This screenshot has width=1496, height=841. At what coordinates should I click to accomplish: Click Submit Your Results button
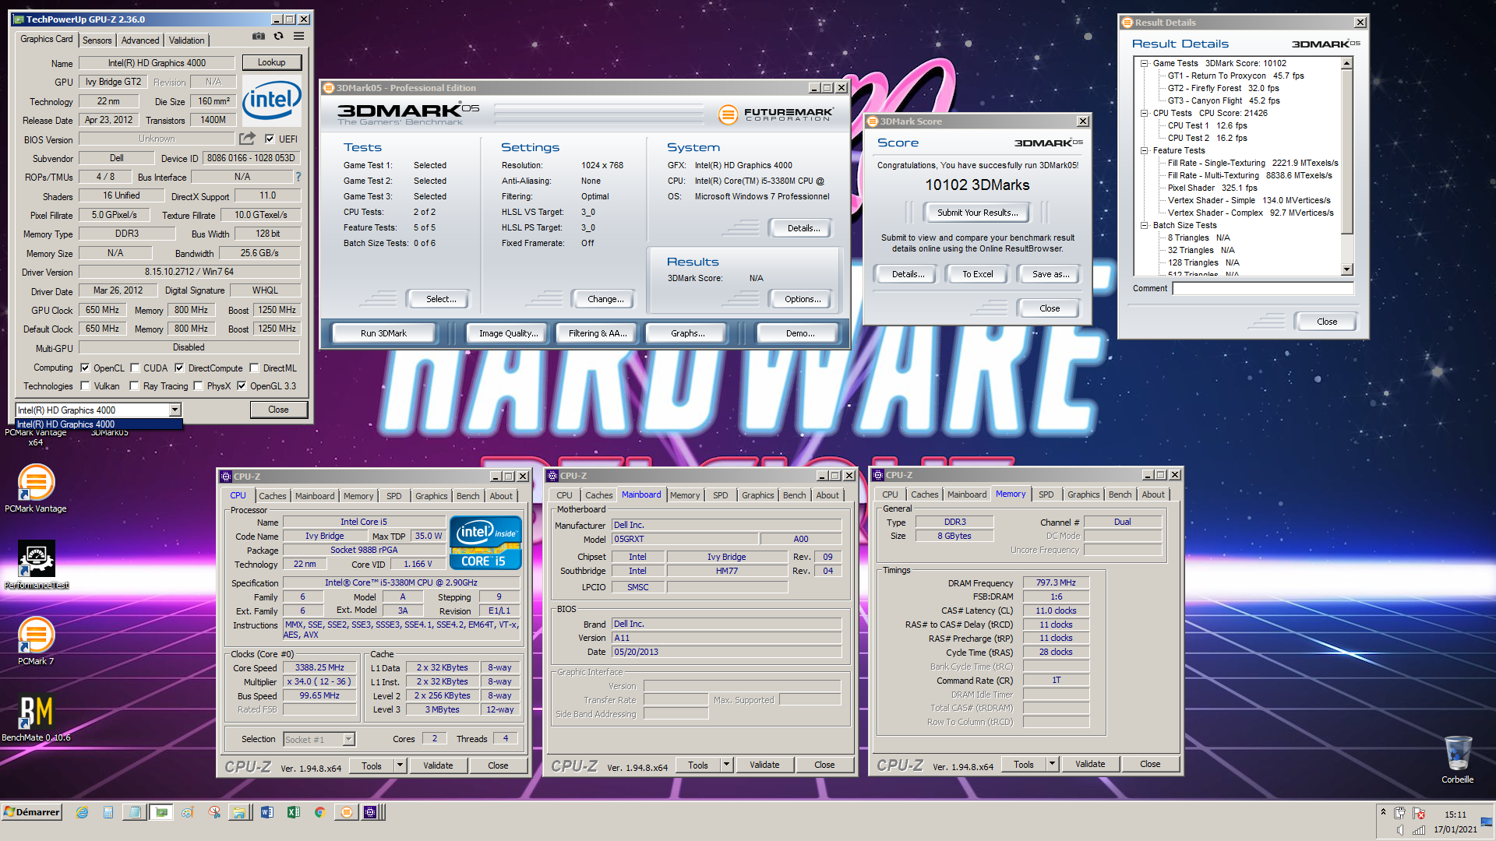click(977, 213)
